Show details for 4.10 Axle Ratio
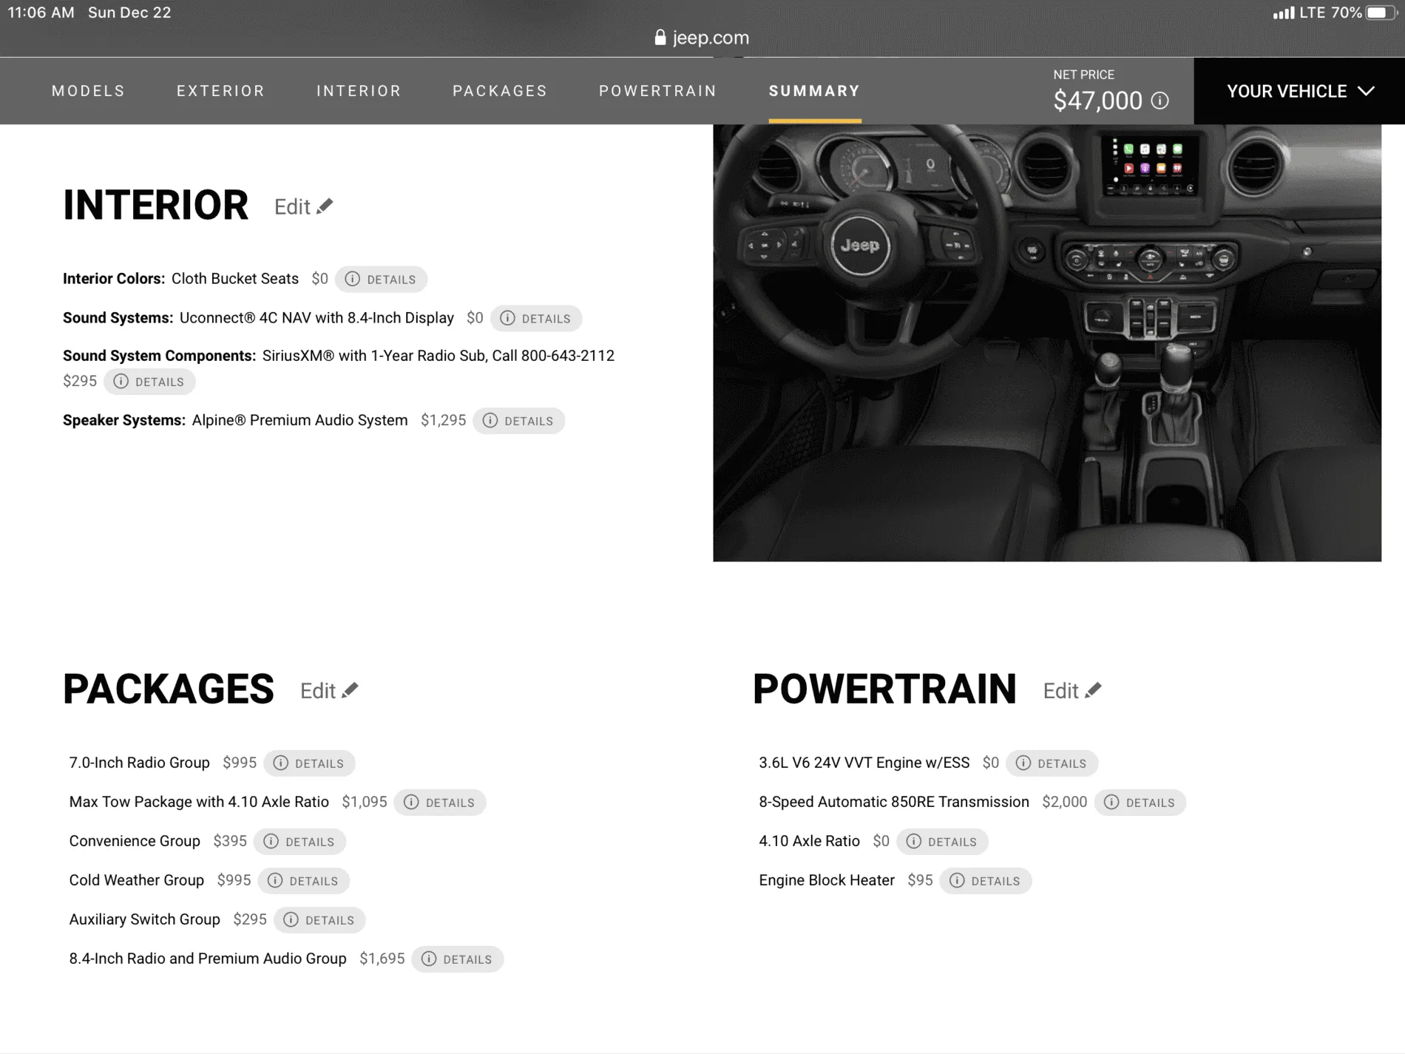The width and height of the screenshot is (1405, 1054). point(942,842)
